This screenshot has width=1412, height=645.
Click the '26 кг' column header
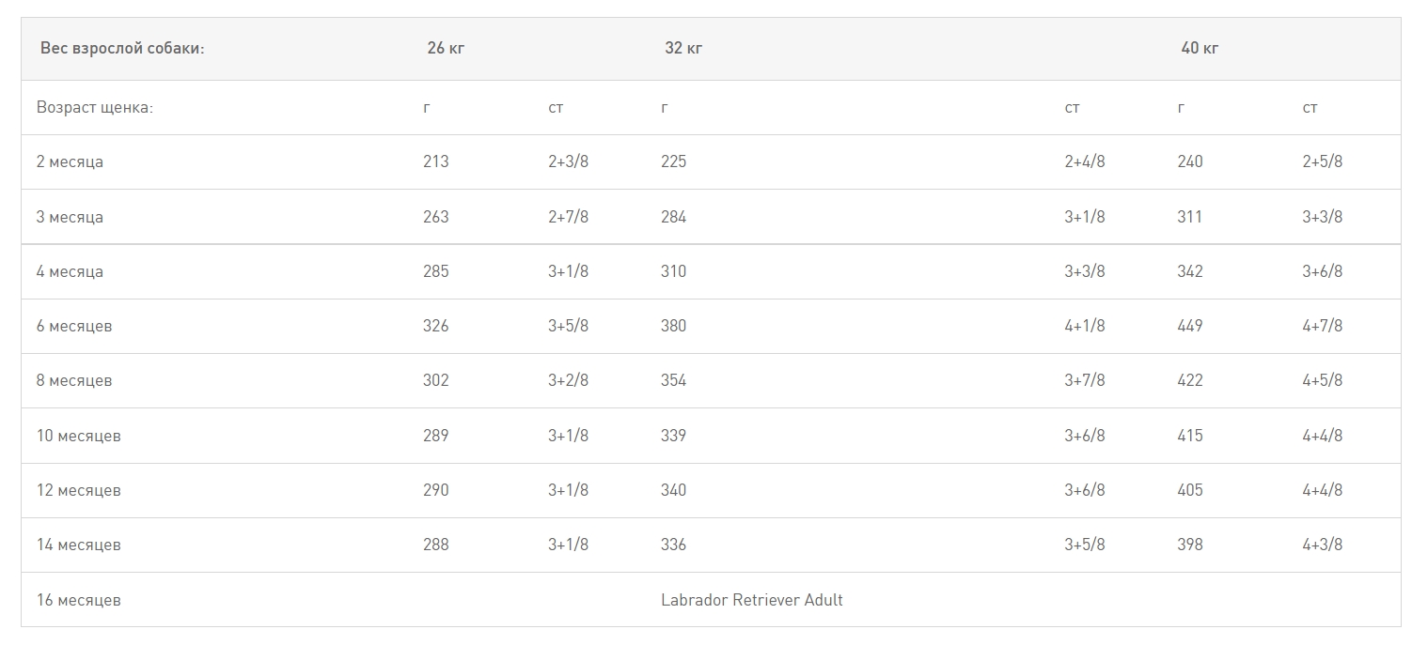446,49
